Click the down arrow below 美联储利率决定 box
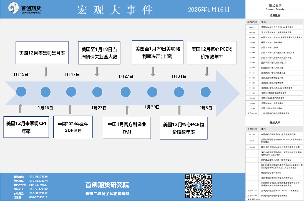Screen dimensions: 304x201 coord(153,71)
